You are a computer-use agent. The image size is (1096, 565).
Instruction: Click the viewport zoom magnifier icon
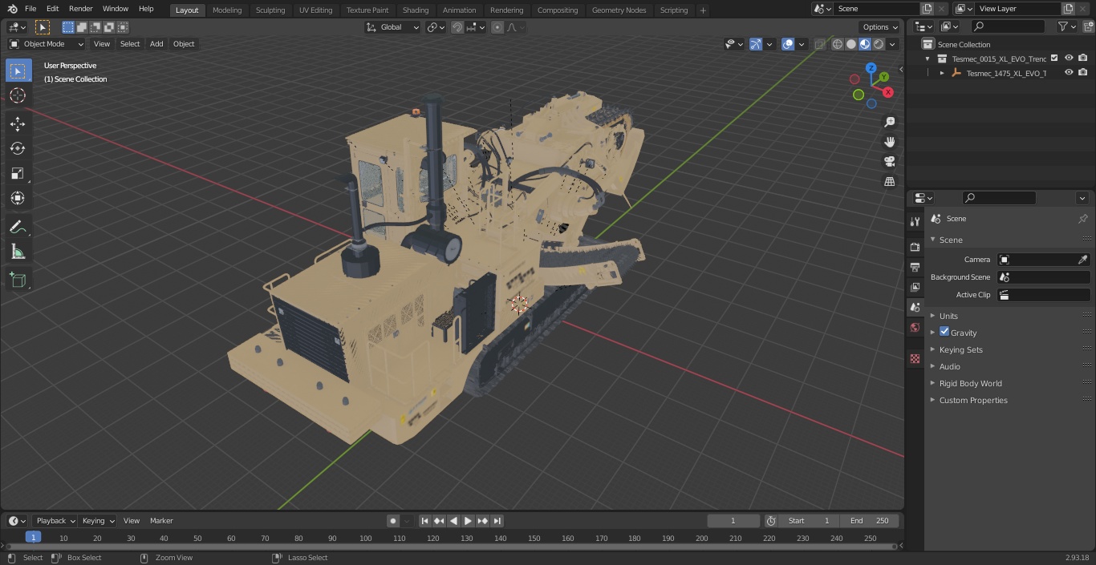(889, 122)
